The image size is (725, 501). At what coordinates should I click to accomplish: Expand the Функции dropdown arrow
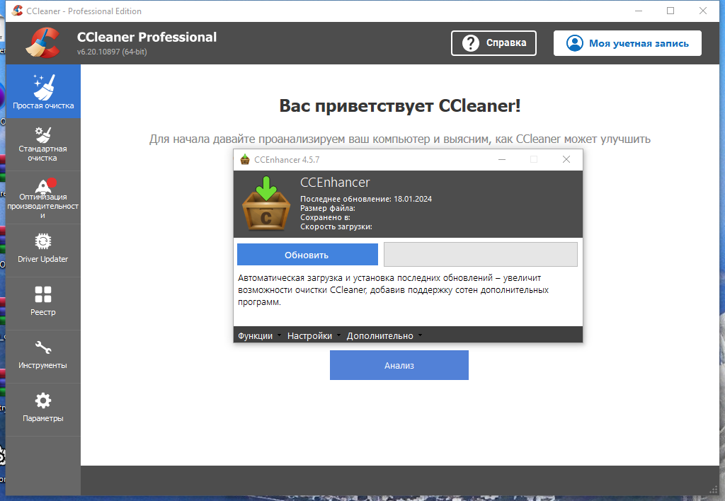tap(280, 335)
